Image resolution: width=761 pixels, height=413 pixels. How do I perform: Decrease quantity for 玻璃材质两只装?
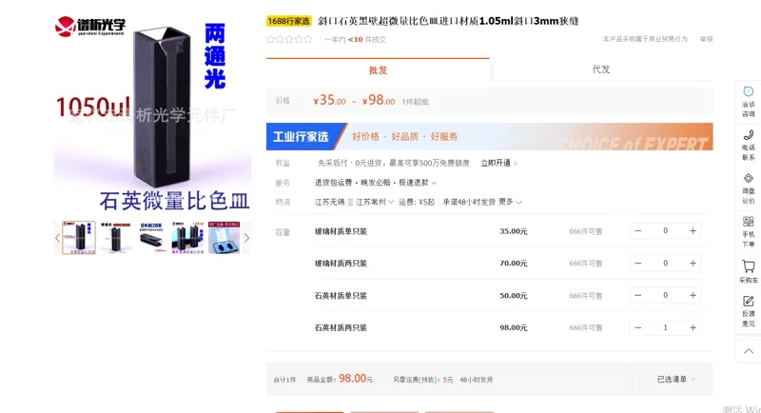[637, 263]
